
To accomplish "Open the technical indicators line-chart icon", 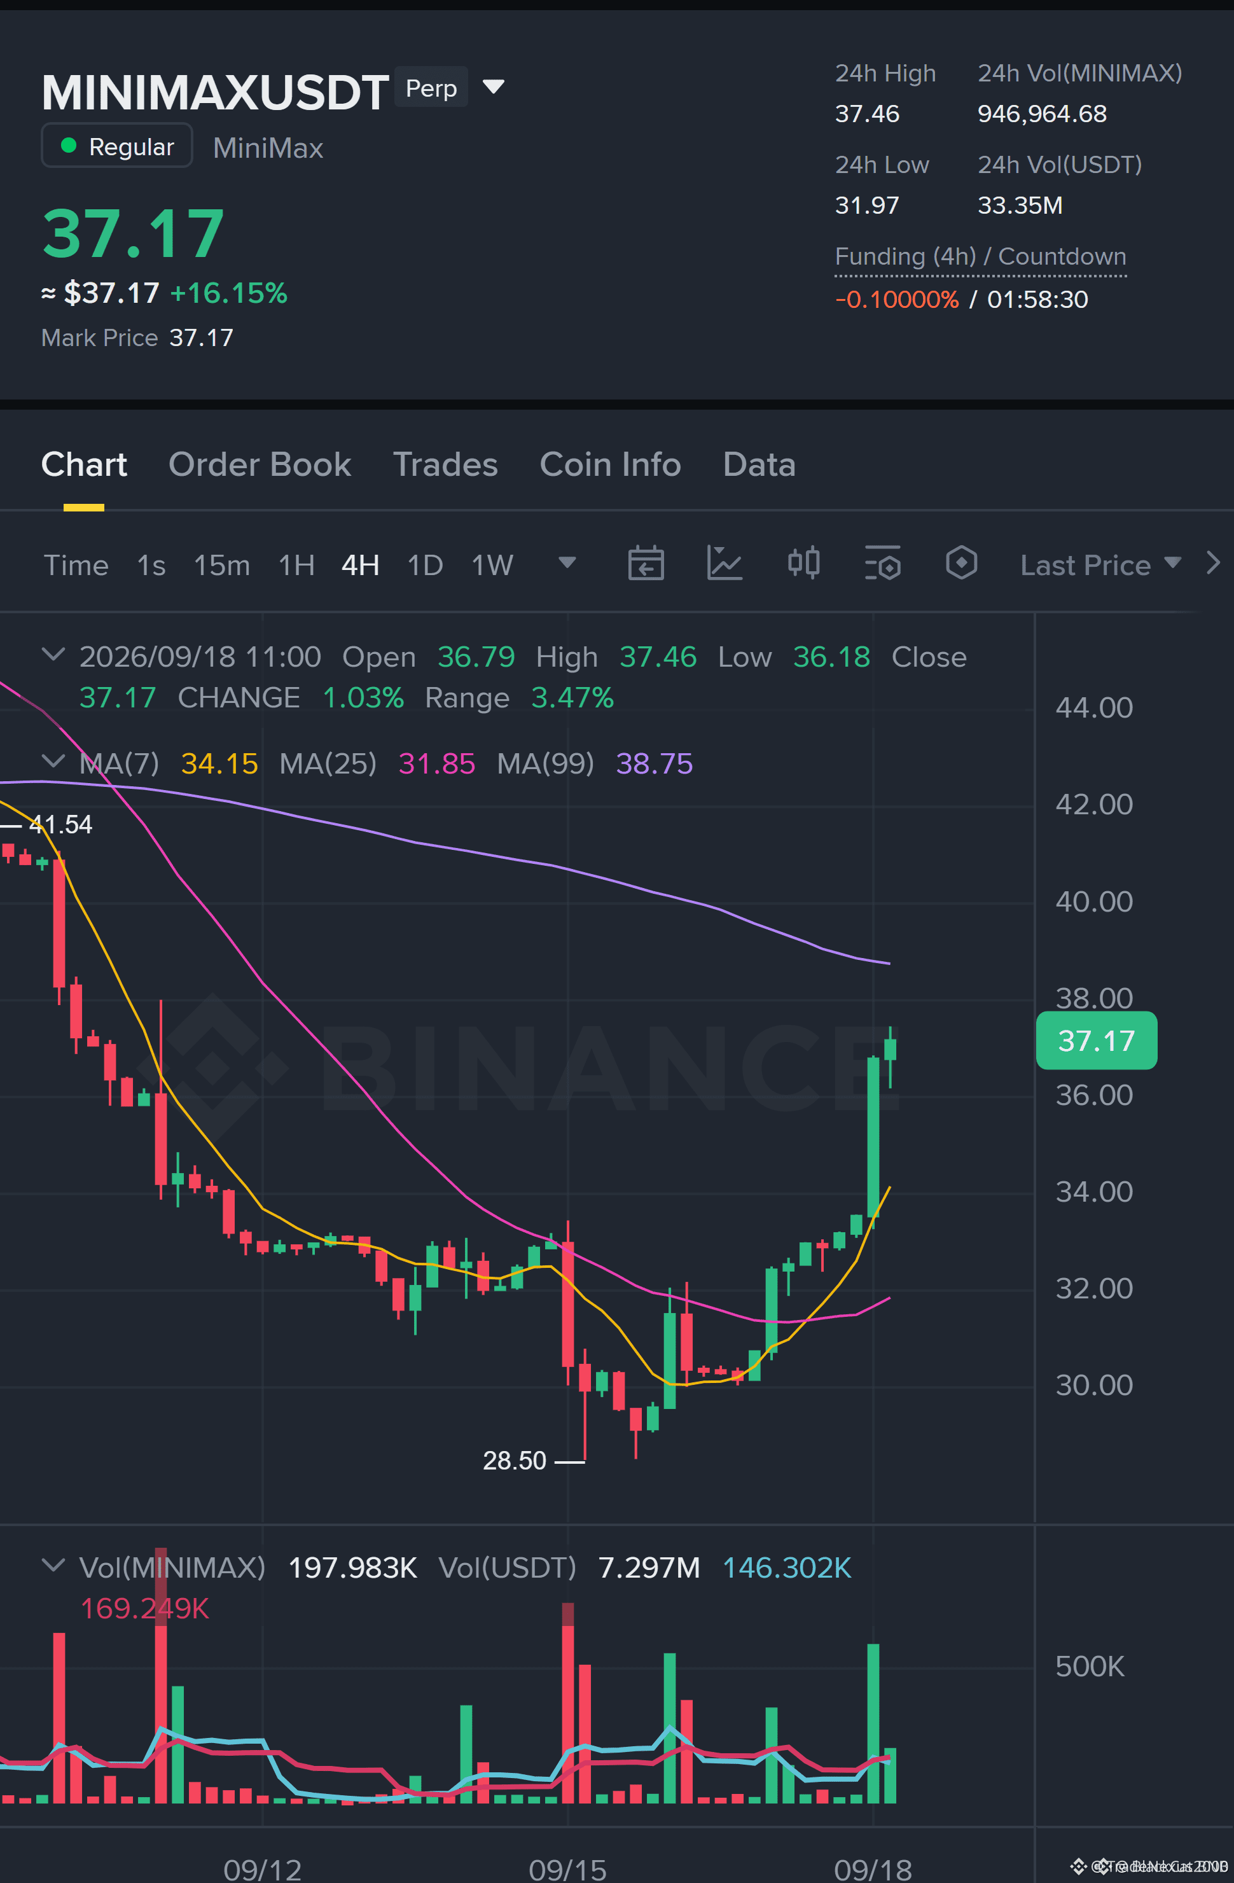I will coord(724,564).
